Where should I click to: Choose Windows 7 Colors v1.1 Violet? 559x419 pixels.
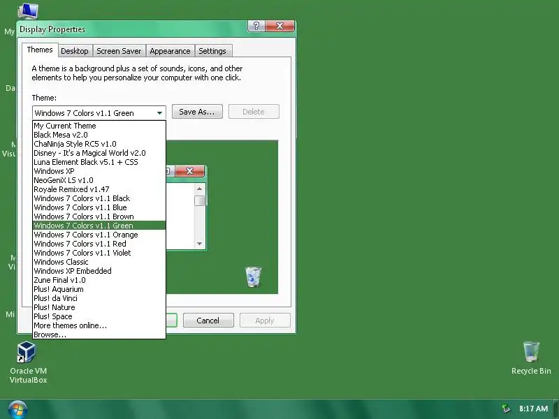tap(99, 253)
